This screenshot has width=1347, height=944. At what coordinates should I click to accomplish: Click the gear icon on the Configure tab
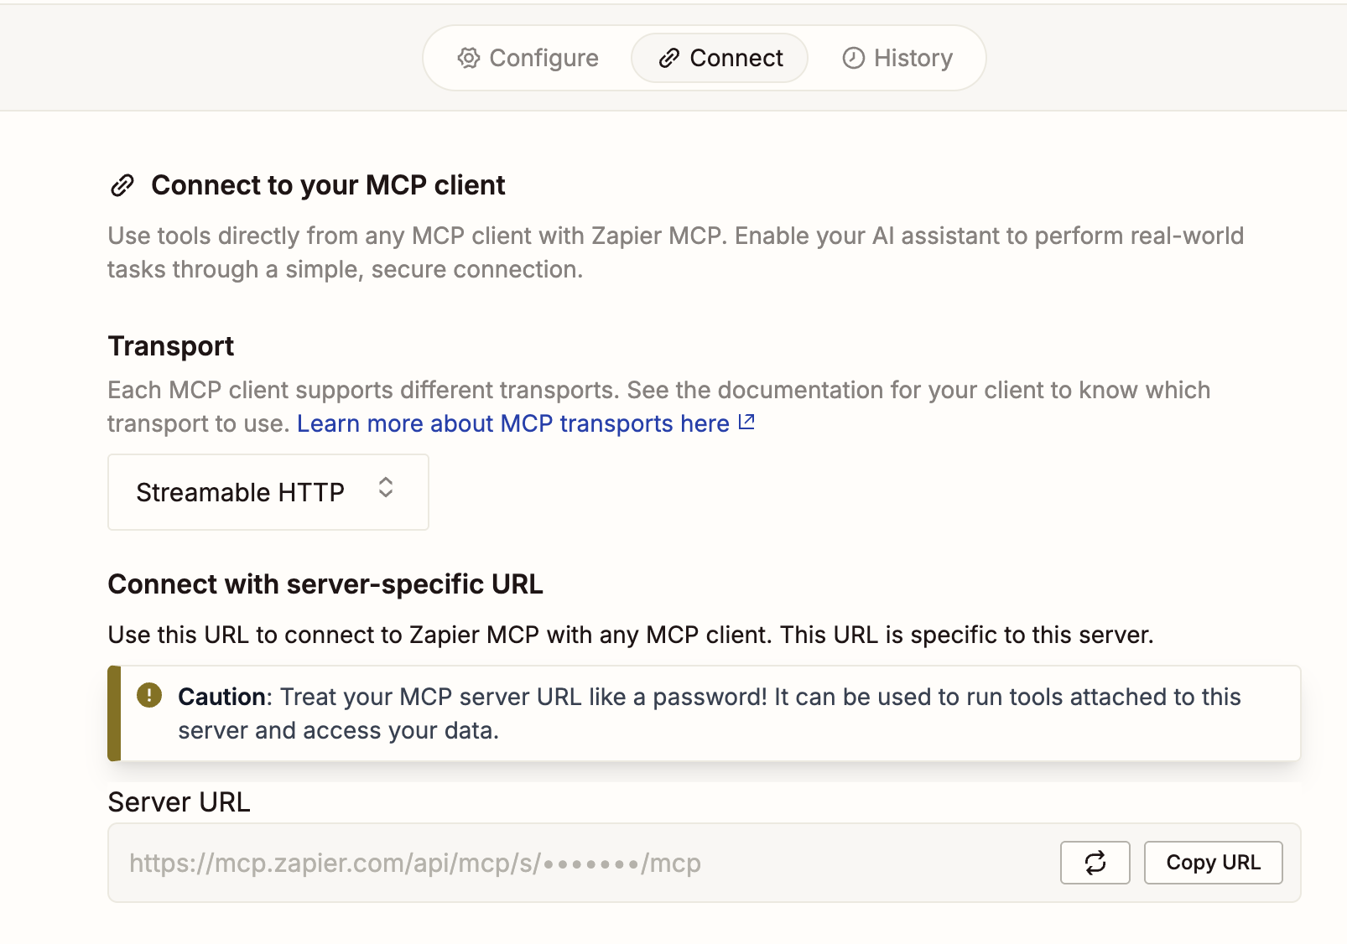pyautogui.click(x=470, y=58)
